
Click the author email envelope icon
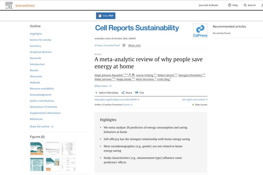pos(133,75)
